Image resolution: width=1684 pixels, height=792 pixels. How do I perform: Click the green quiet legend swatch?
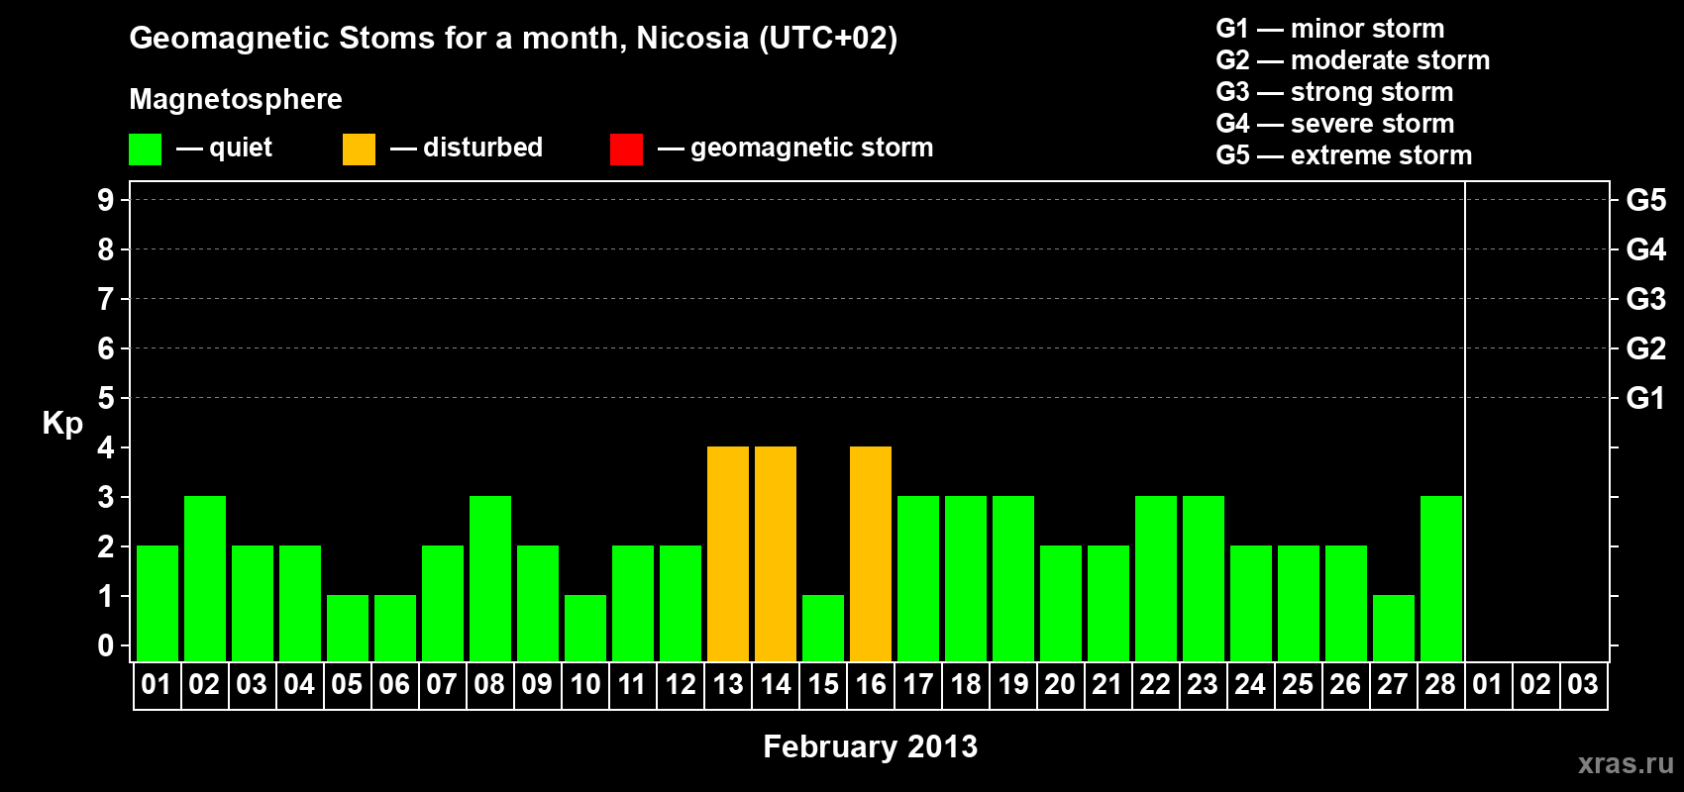(x=145, y=149)
